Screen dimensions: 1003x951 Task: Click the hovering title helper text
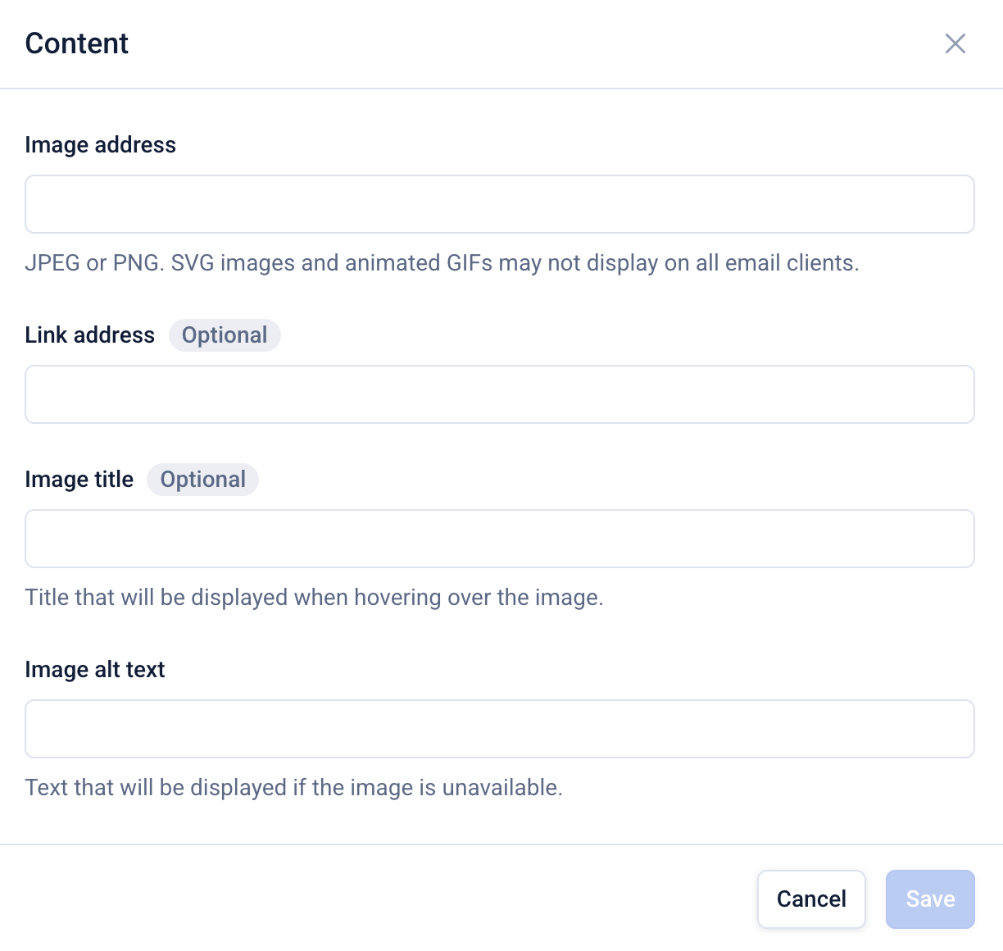click(x=314, y=598)
